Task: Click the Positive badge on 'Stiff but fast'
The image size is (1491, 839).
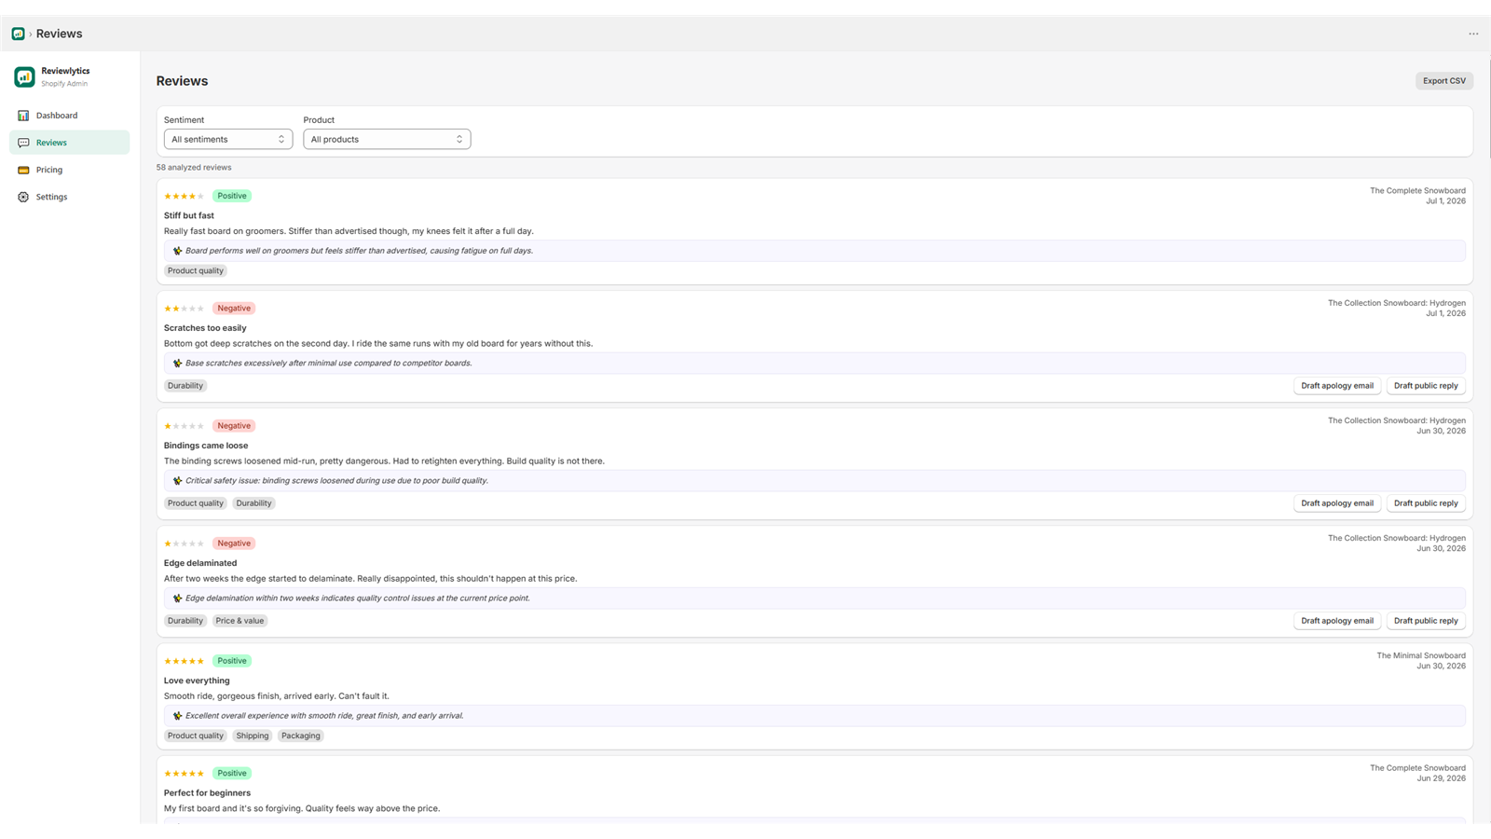Action: [x=232, y=196]
